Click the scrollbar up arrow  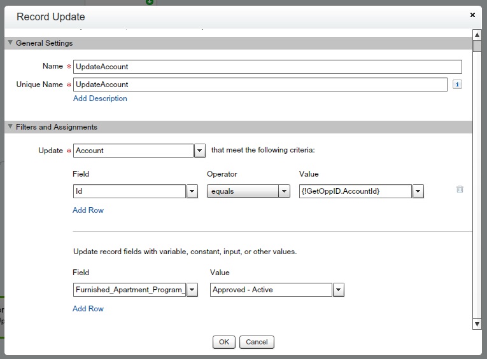(x=477, y=34)
